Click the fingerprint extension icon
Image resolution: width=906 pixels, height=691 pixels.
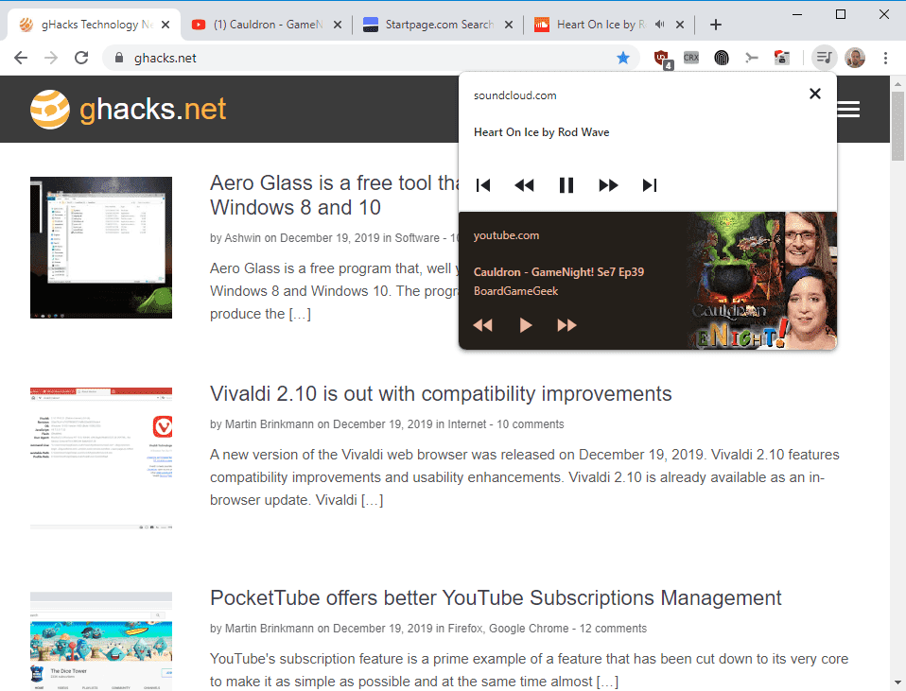point(721,58)
